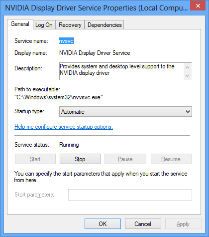The image size is (209, 237).
Task: Switch to the Dependencies tab
Action: click(104, 25)
